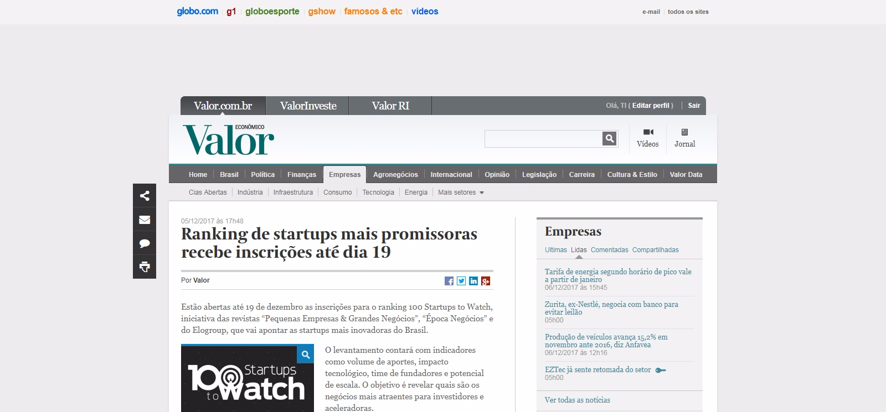The height and width of the screenshot is (412, 886).
Task: Open the Agronegócios section
Action: point(395,175)
